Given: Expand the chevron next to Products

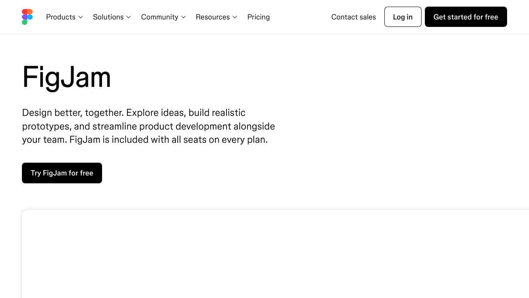Looking at the screenshot, I should click(x=81, y=17).
